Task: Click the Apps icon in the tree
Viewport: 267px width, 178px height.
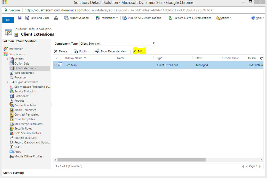Action: pos(12,152)
